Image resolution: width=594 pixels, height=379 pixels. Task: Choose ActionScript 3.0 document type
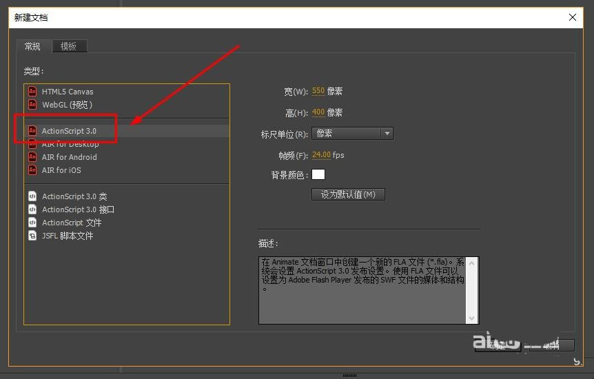point(127,131)
